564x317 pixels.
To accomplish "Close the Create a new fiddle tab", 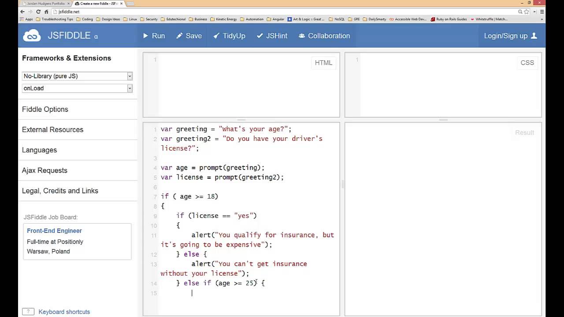I will click(x=121, y=4).
